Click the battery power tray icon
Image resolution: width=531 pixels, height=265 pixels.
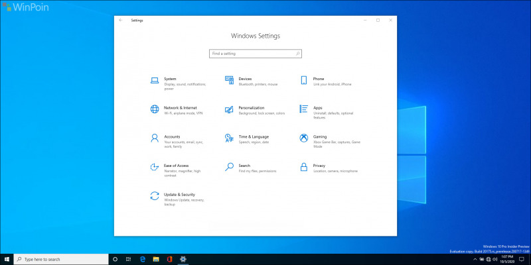pyautogui.click(x=482, y=260)
